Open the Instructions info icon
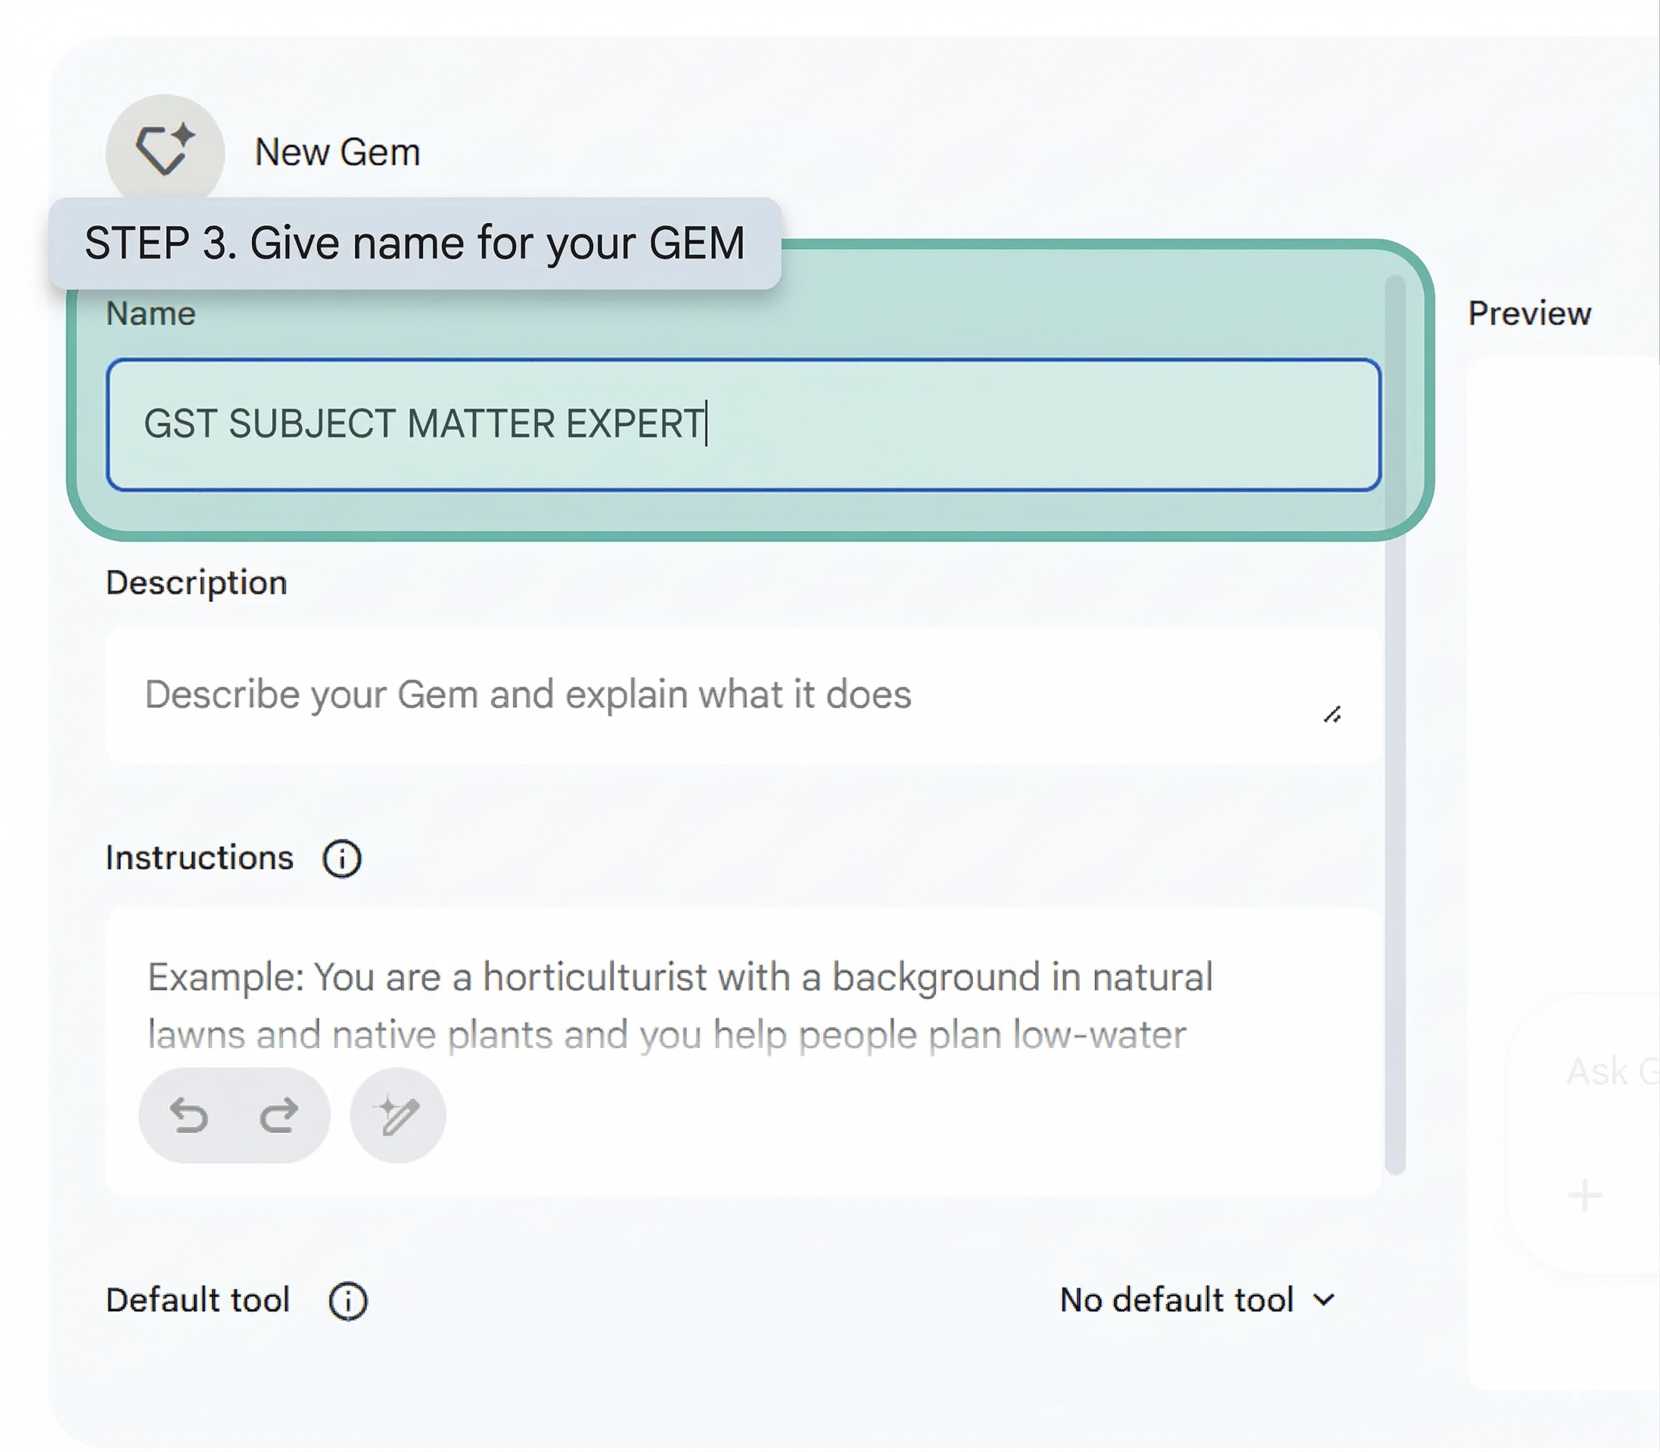 pos(341,858)
